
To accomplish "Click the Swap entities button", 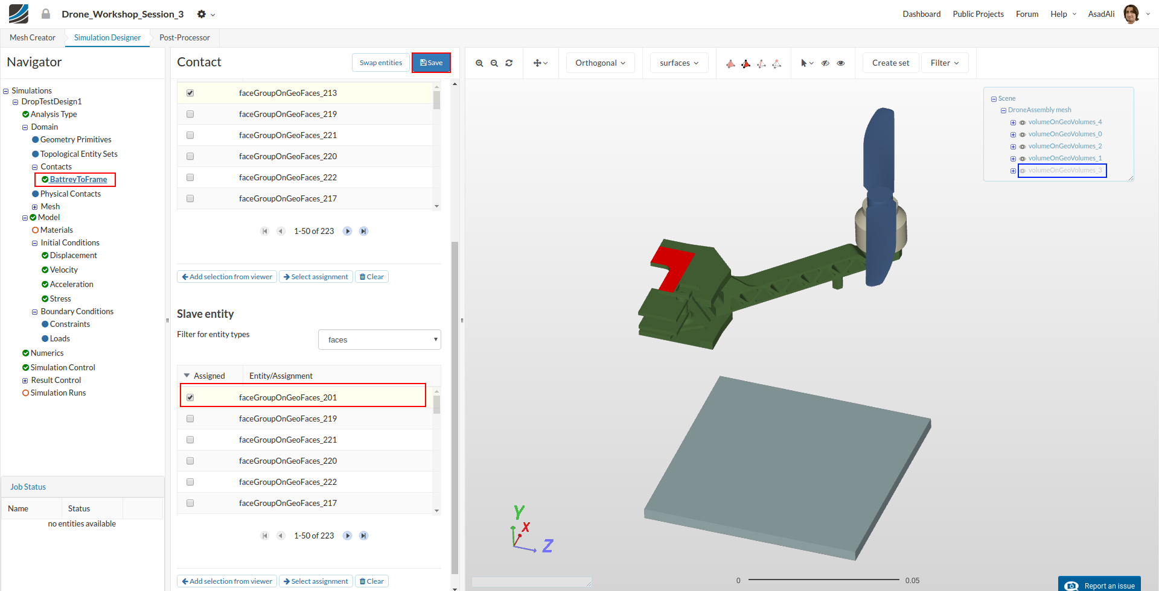I will coord(380,63).
